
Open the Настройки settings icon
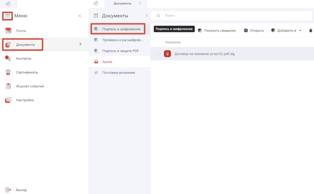(x=8, y=100)
